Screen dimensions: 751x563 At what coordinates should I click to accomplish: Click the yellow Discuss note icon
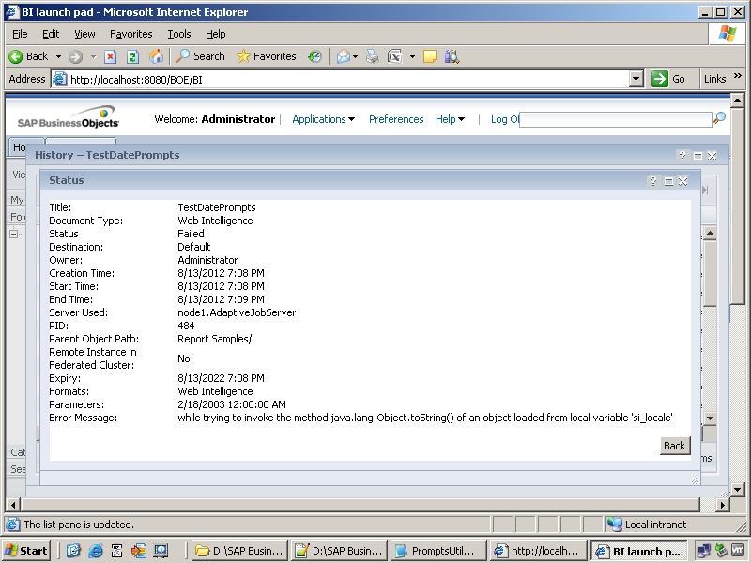[x=430, y=56]
